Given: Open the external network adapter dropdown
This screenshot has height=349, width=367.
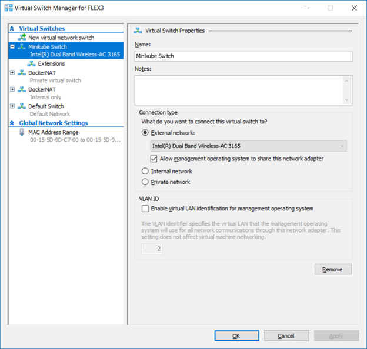Looking at the screenshot, I should coord(248,146).
